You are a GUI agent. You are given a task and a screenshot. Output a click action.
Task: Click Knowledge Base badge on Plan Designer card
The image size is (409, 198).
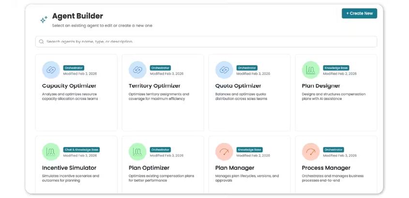[336, 68]
